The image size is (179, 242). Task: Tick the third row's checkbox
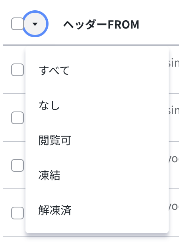(18, 165)
